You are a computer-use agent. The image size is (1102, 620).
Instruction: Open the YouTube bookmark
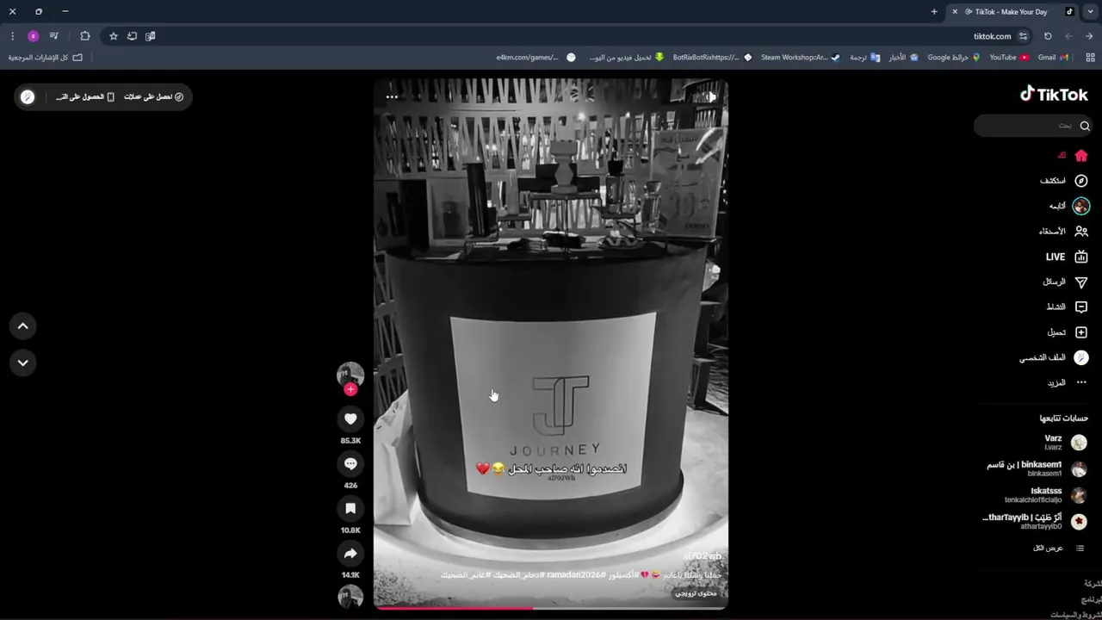[1009, 58]
